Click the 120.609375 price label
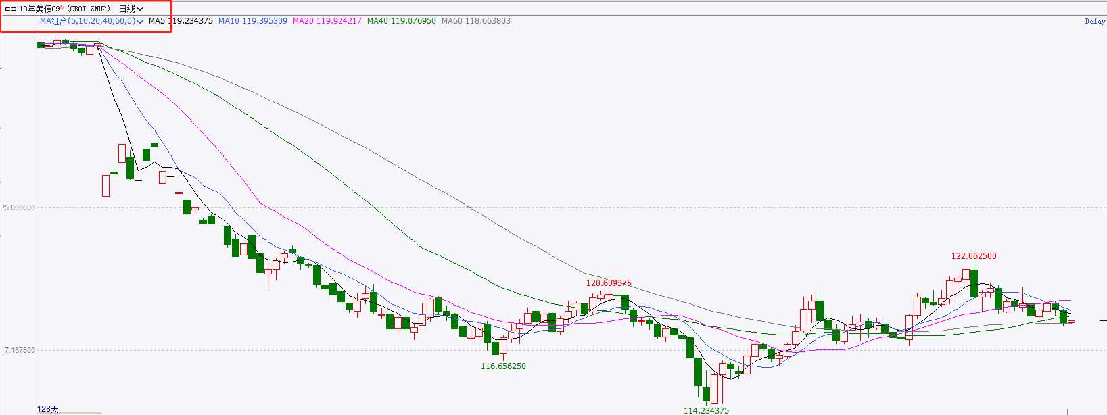The height and width of the screenshot is (415, 1107). (x=609, y=283)
